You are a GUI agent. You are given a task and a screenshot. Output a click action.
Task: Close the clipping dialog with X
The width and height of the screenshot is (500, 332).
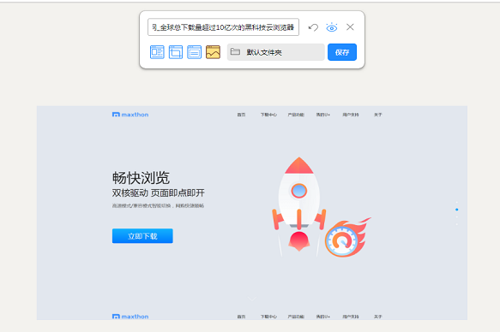click(350, 27)
